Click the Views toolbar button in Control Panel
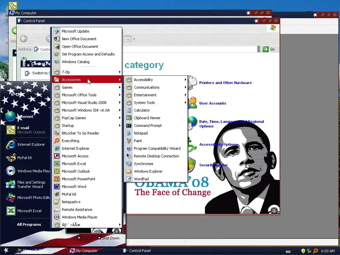Screen dimensions: 340x255 pyautogui.click(x=129, y=39)
